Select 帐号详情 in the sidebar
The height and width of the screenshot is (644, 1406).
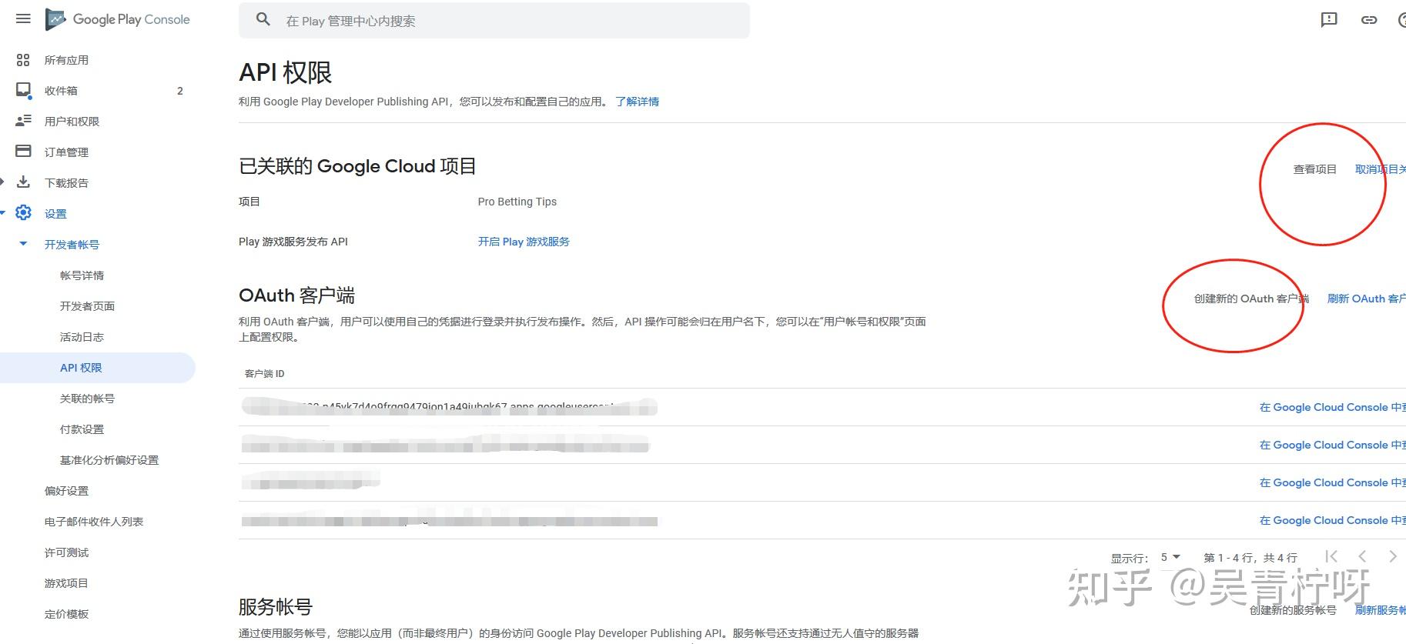[x=82, y=275]
